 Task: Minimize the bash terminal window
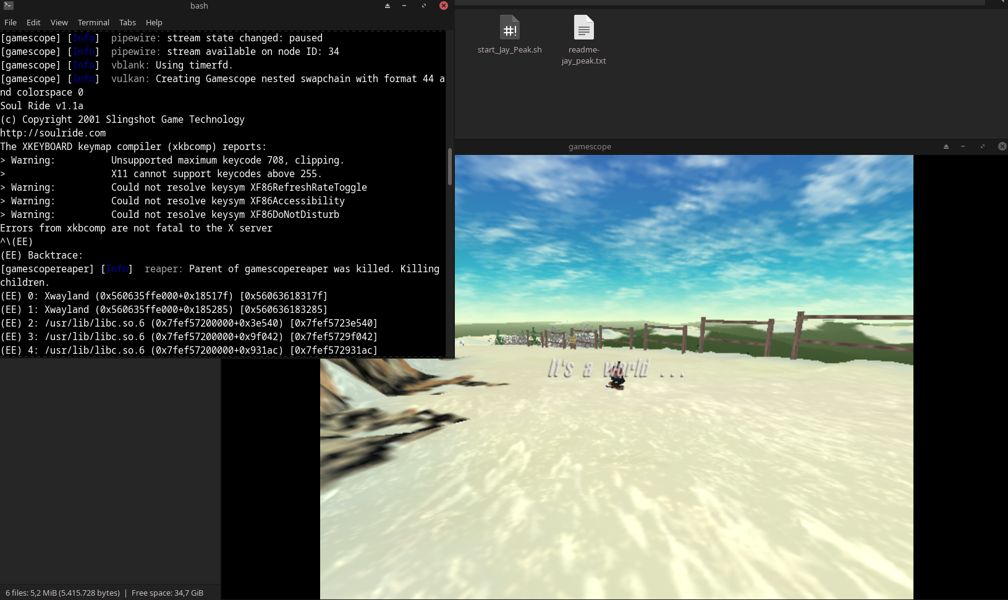click(404, 6)
